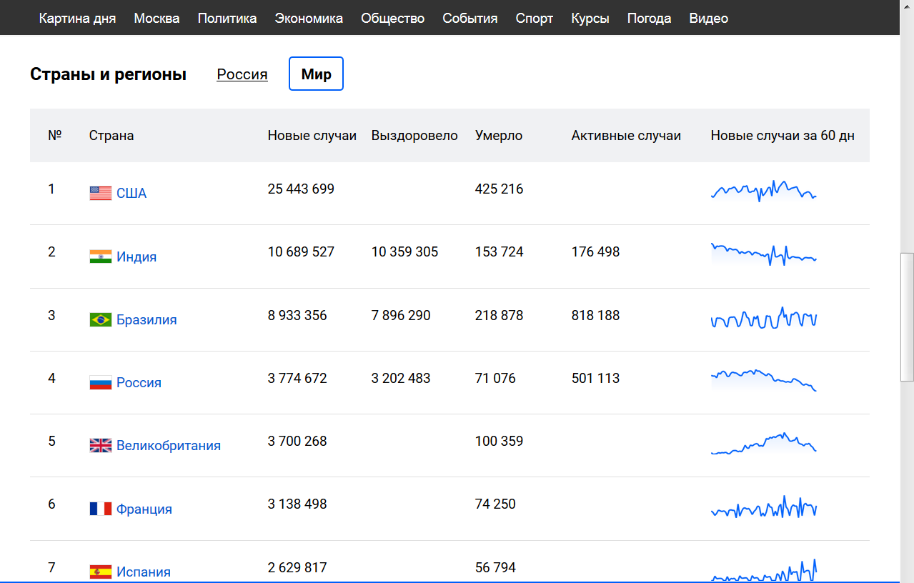Open the Видео section

click(709, 19)
